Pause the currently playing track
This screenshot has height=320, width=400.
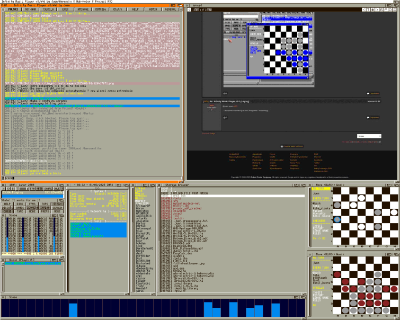13,189
